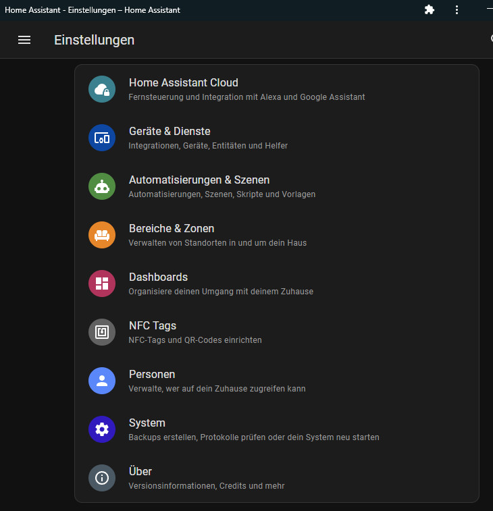Open the browser extensions puzzle icon

tap(430, 10)
